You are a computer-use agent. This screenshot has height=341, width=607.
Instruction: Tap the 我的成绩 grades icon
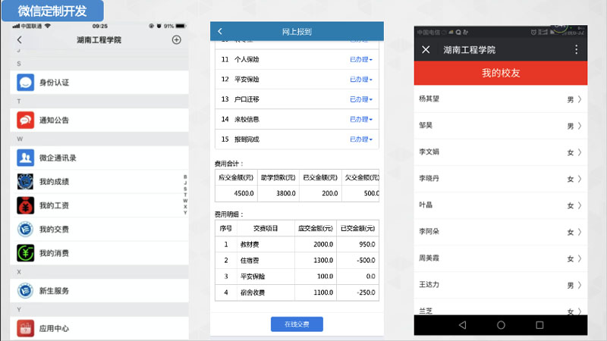(26, 182)
